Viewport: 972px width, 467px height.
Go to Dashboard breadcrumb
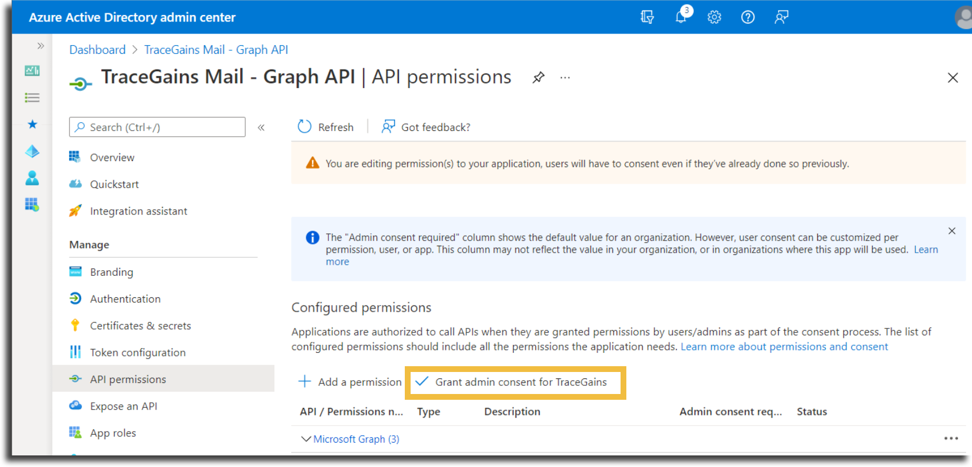point(97,50)
